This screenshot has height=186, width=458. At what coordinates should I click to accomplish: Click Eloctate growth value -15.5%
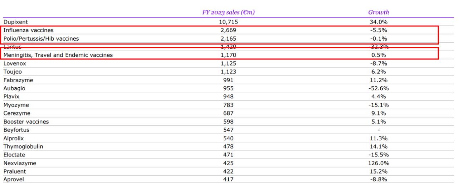click(x=379, y=155)
